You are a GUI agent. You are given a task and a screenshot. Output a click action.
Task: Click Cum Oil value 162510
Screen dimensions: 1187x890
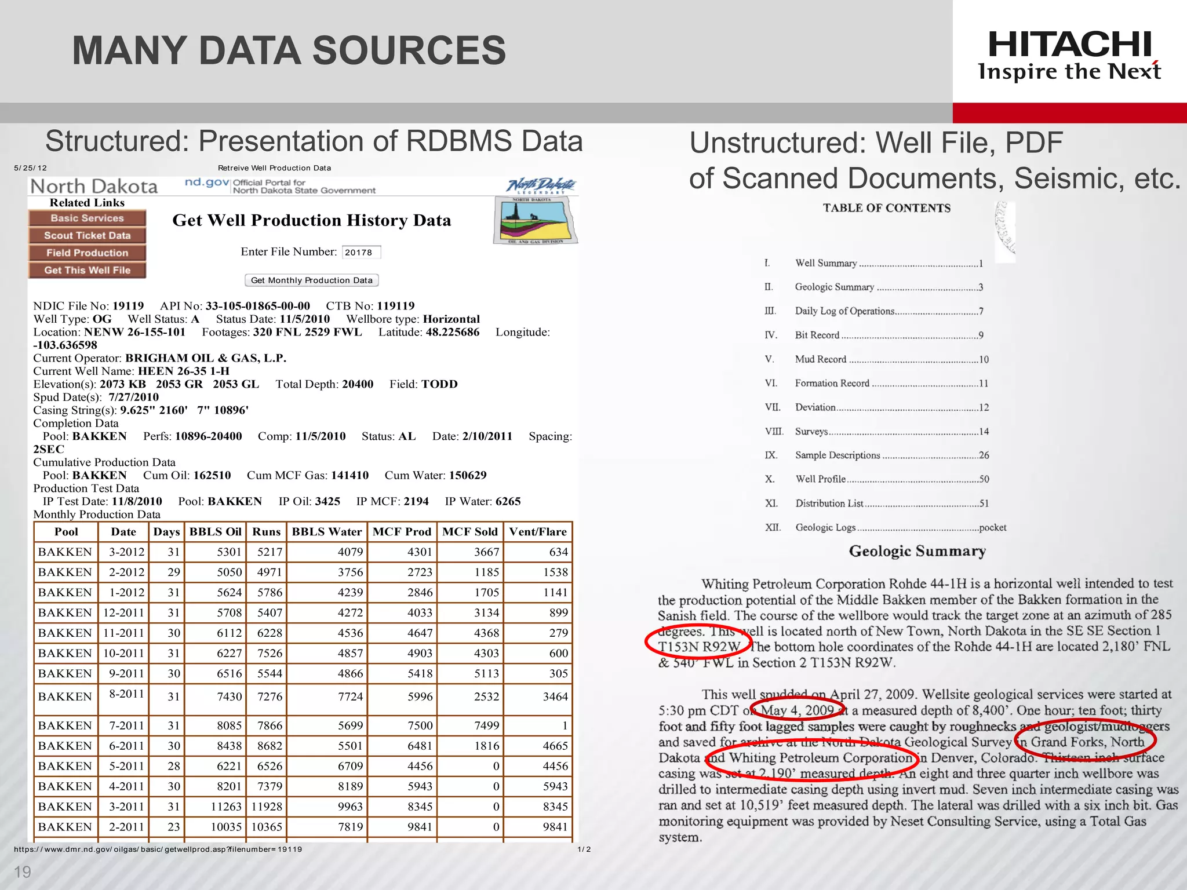point(212,476)
